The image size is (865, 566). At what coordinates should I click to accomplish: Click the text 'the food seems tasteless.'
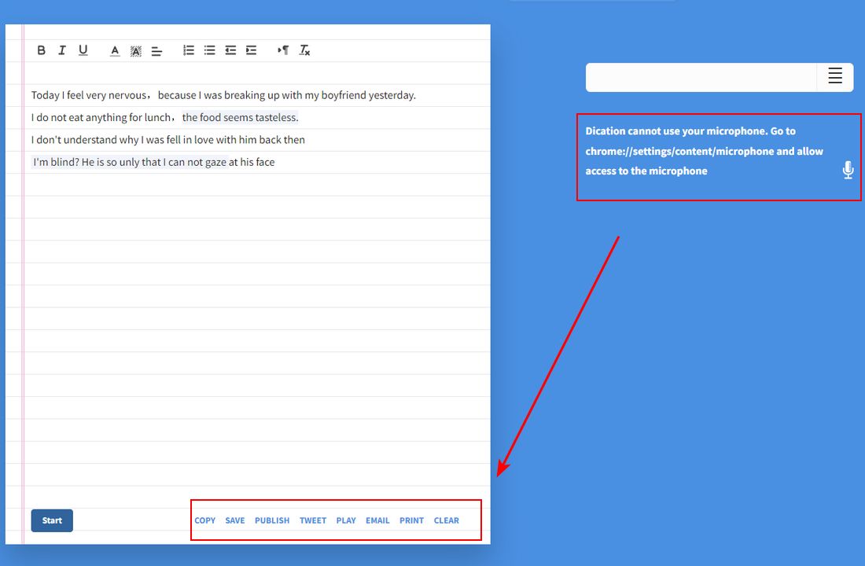click(240, 117)
